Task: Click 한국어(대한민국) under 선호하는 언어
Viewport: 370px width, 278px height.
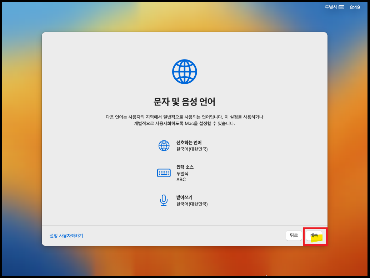Action: 192,149
